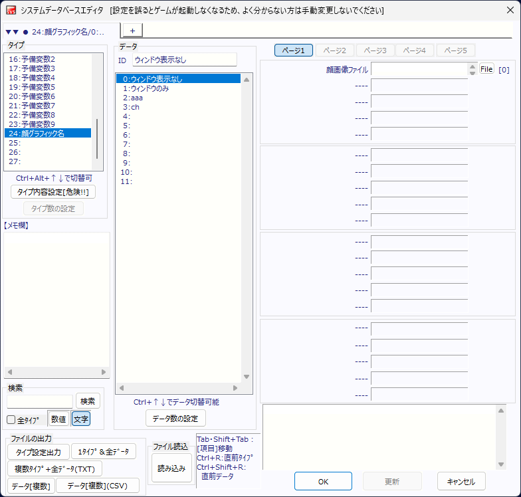Select type 24:顔グラフィック名 in the list

click(48, 133)
